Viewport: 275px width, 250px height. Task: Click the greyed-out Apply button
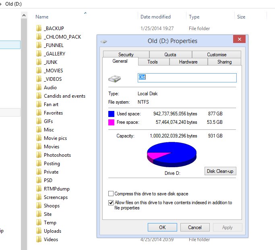point(227,227)
